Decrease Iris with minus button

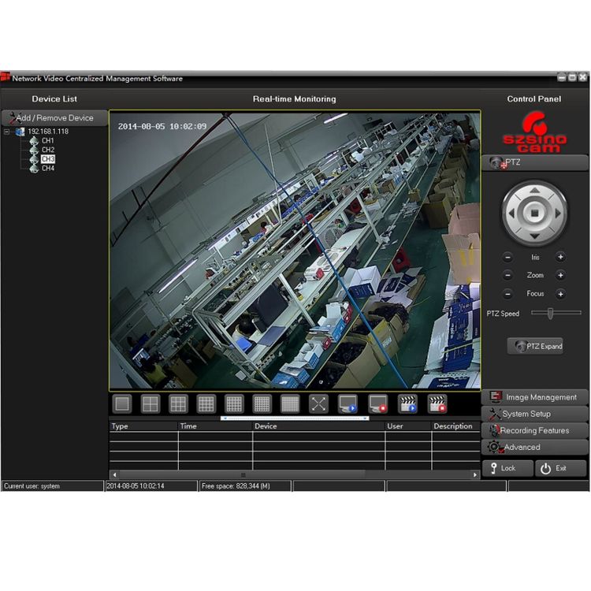click(x=507, y=257)
